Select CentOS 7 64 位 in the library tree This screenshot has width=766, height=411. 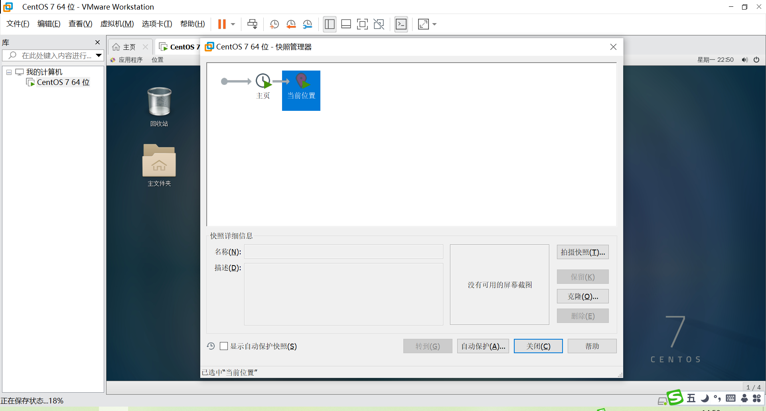click(63, 82)
